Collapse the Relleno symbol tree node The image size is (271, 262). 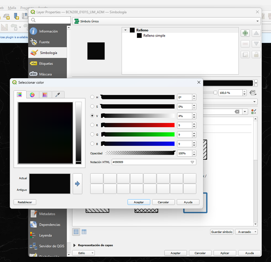125,30
